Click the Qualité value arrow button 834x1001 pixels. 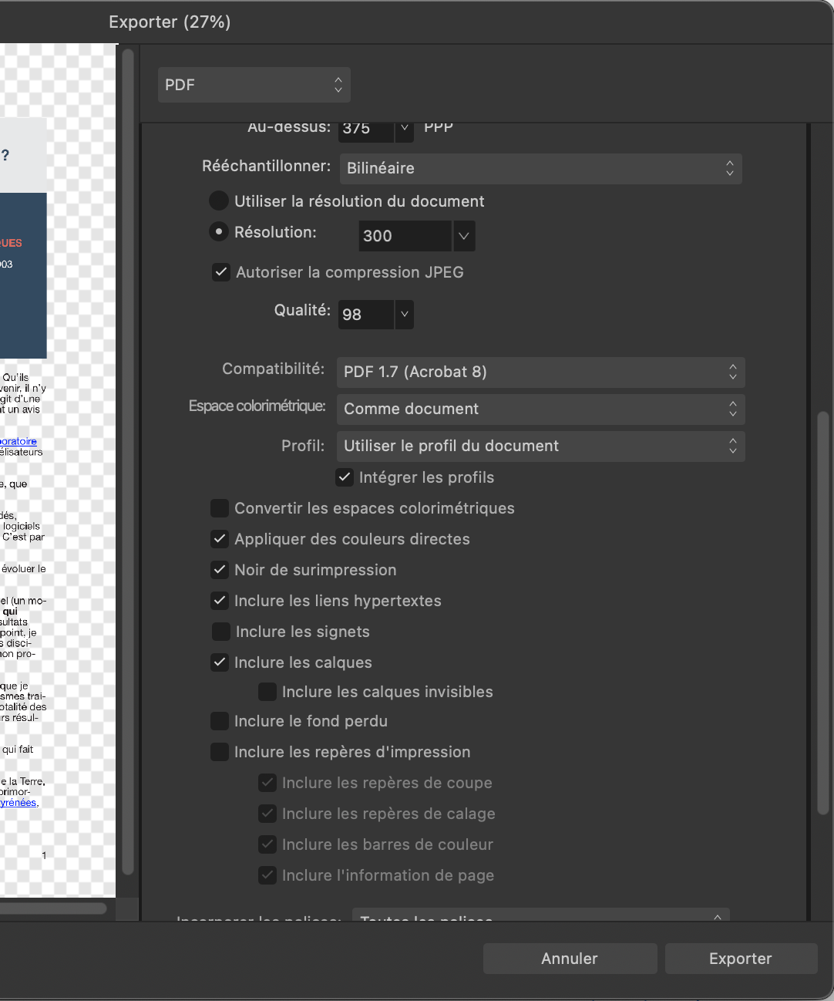(405, 315)
